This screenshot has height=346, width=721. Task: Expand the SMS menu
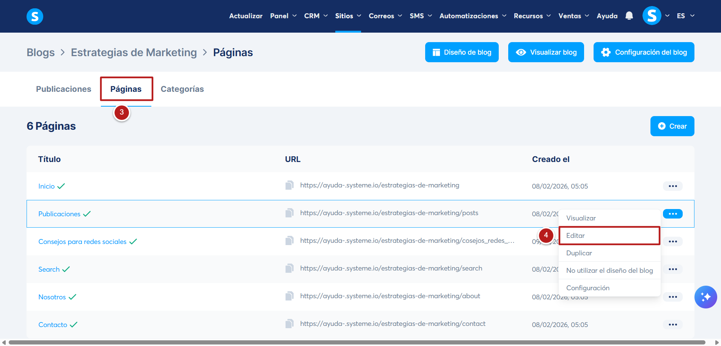(421, 16)
